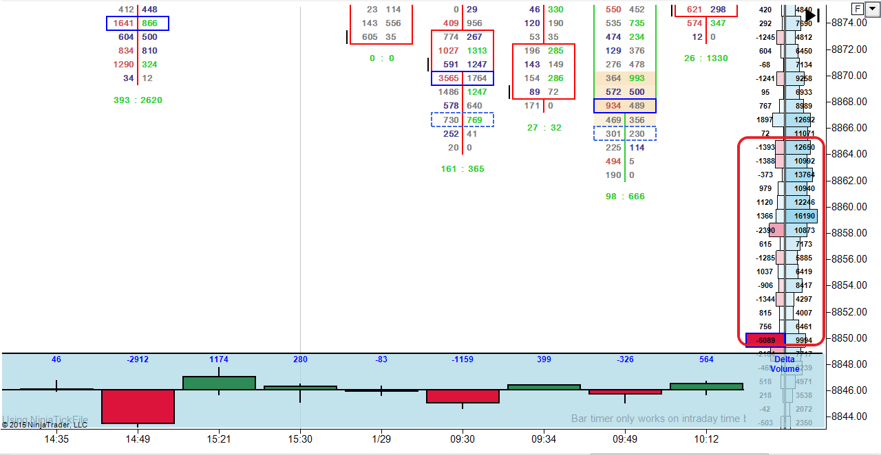The width and height of the screenshot is (881, 455).
Task: Select the small red candle above 09:49
Action: (x=625, y=392)
